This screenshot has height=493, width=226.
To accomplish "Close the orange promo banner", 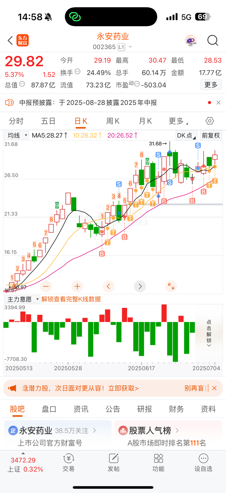I will [x=215, y=388].
